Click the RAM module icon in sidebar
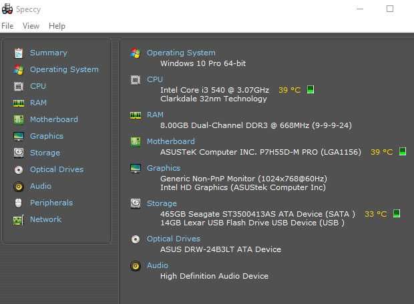 point(19,103)
